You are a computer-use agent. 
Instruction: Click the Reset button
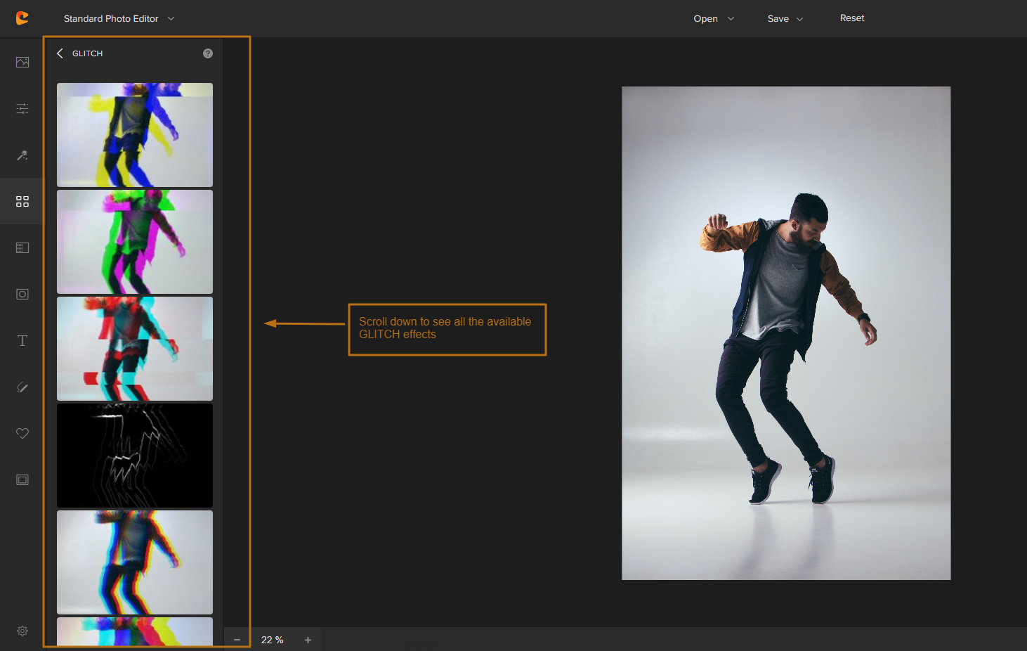tap(852, 18)
